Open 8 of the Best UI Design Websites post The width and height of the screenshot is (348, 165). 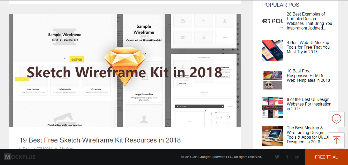tap(309, 104)
